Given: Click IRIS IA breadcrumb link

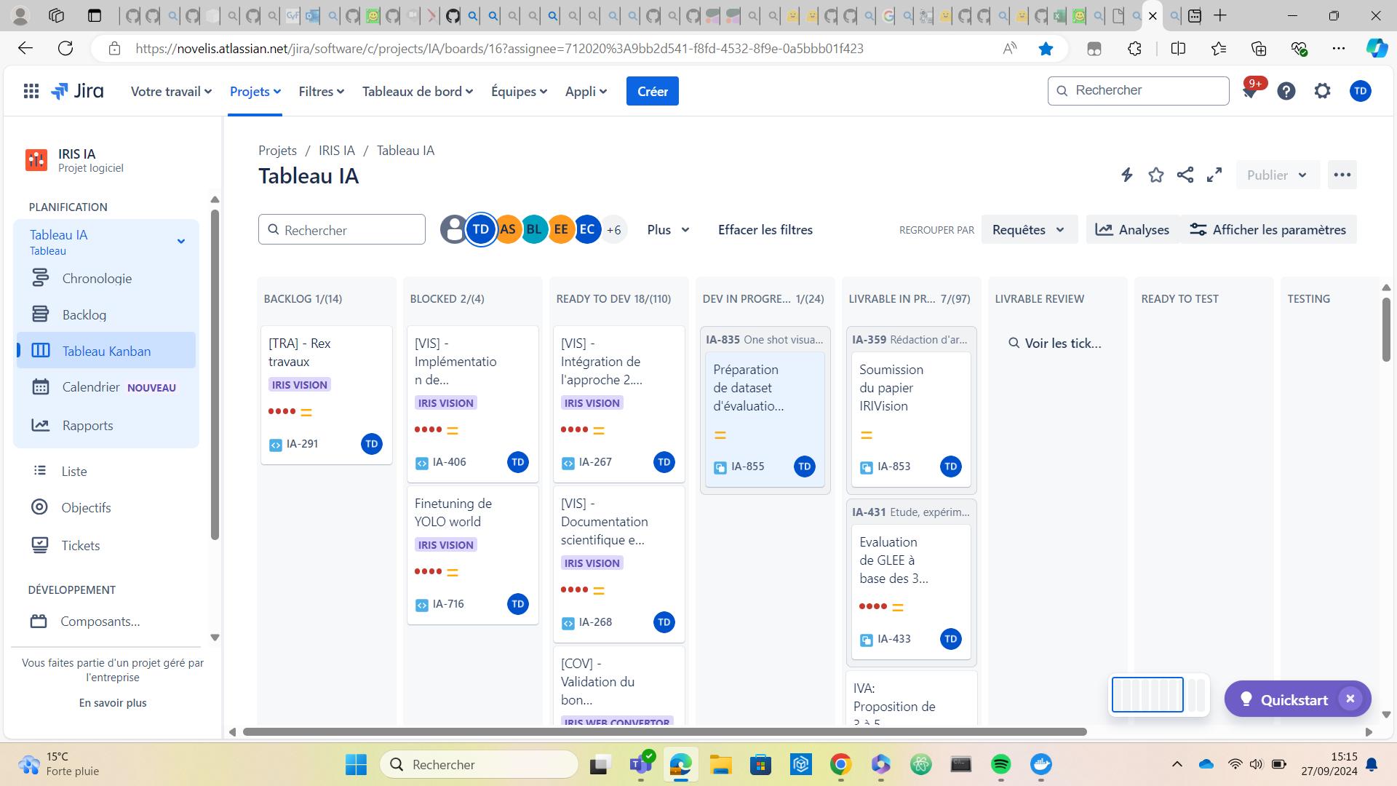Looking at the screenshot, I should [x=337, y=151].
